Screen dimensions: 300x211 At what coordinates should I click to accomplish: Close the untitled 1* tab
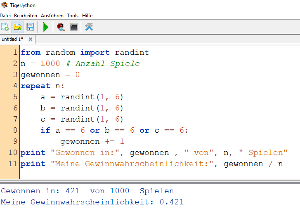click(30, 39)
